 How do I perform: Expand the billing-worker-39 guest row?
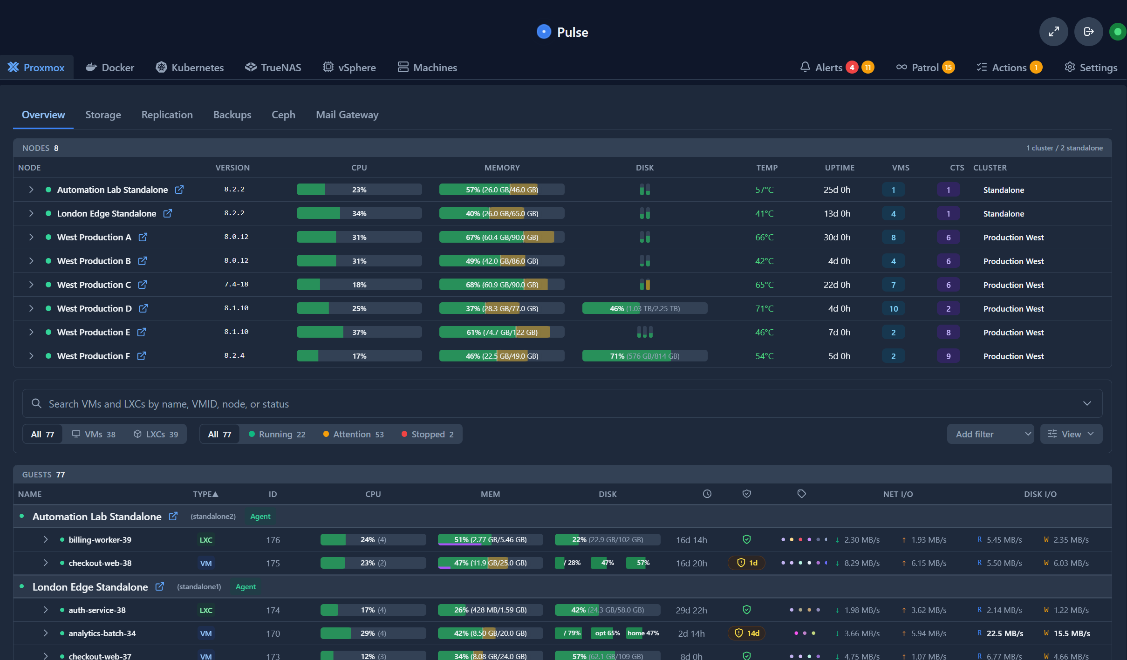click(45, 539)
